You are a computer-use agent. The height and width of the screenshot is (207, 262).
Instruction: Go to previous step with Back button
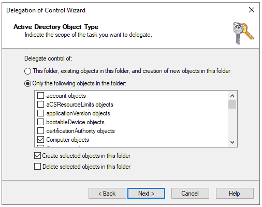(x=107, y=194)
